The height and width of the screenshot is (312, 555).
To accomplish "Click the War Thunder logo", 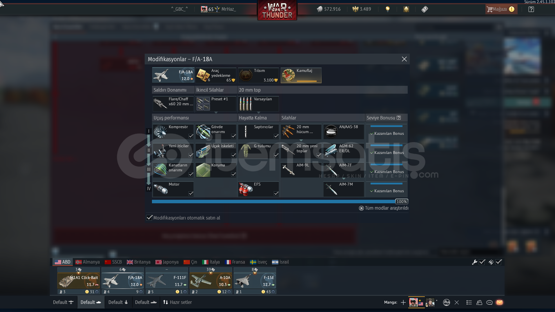I will 277,10.
